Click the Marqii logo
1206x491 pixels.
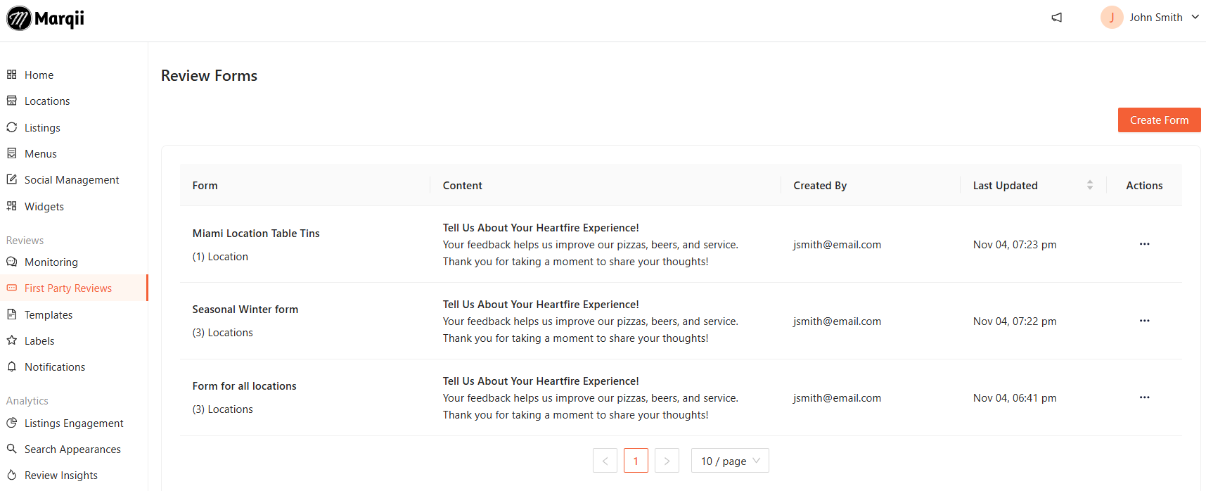click(46, 18)
